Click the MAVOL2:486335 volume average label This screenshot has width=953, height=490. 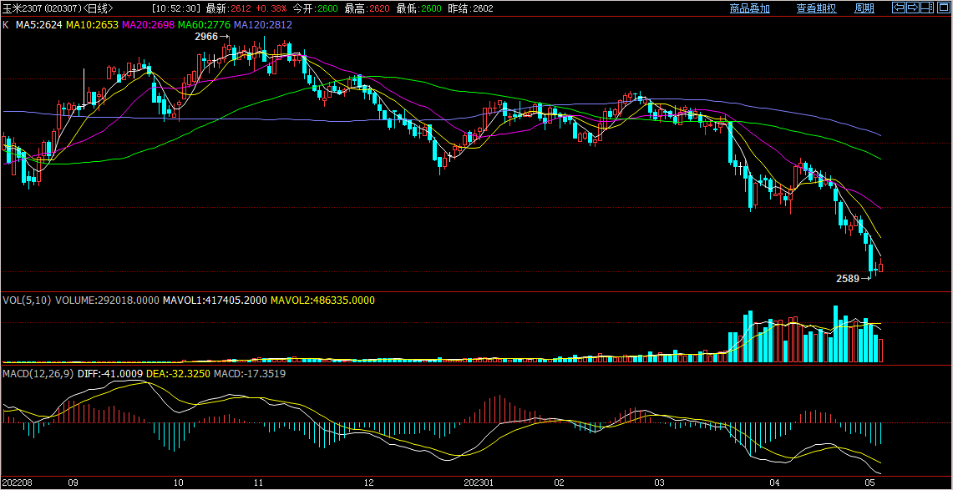[322, 300]
